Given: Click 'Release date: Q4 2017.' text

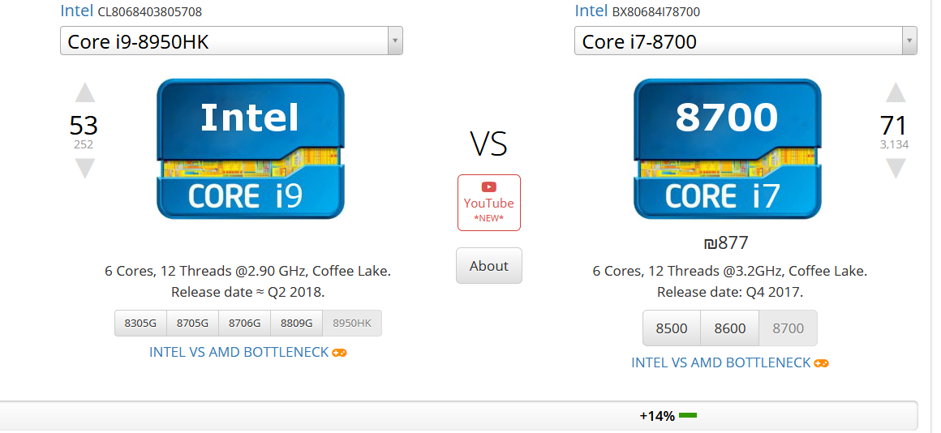Looking at the screenshot, I should click(730, 292).
